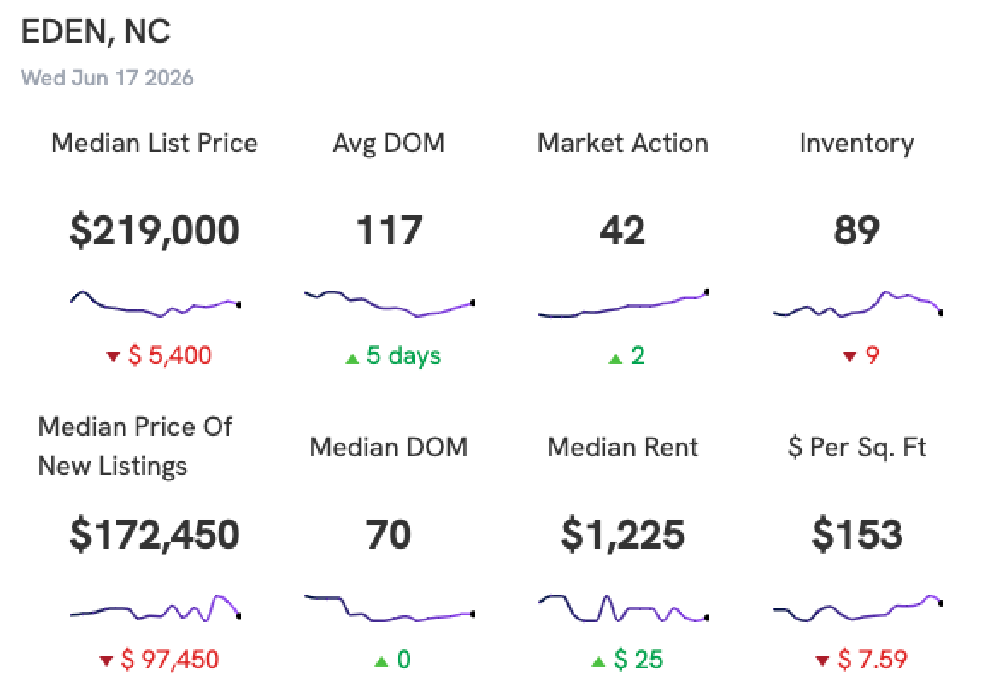
Task: Open the Market Action trend sparkline
Action: [x=624, y=303]
